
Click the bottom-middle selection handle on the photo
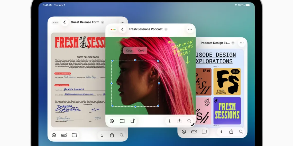(x=135, y=107)
